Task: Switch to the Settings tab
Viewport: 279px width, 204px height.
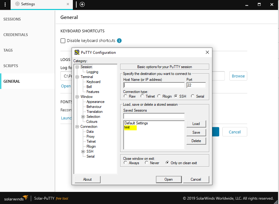Action: tap(42, 4)
